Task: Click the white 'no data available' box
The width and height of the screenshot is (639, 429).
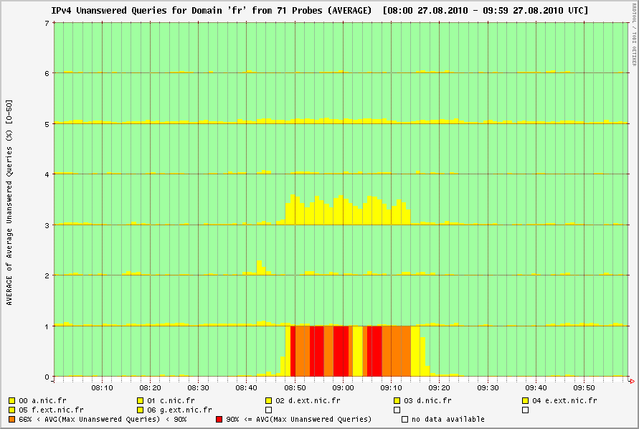Action: tap(405, 419)
